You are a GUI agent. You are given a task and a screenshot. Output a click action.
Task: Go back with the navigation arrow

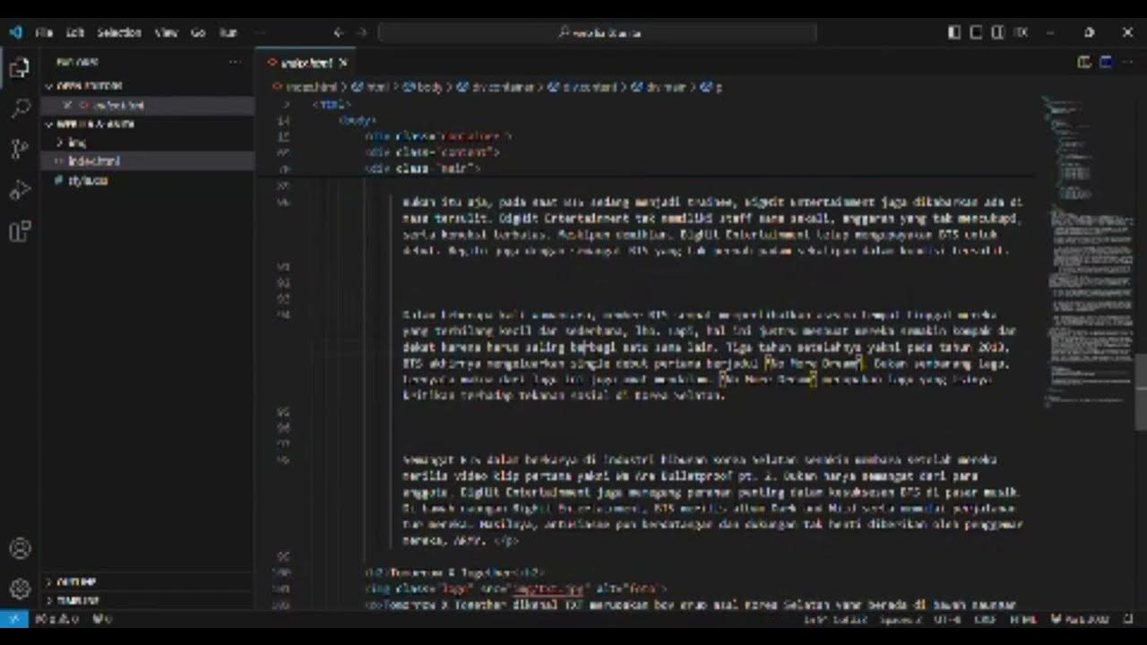(x=339, y=32)
